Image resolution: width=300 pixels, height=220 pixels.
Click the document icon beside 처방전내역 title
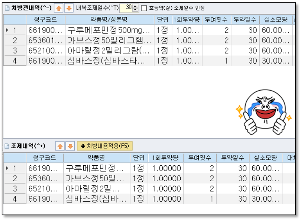pos(7,8)
